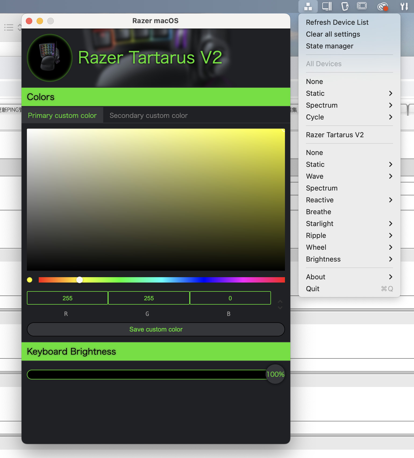Click the 100% keyboard brightness slider knob

tap(275, 374)
